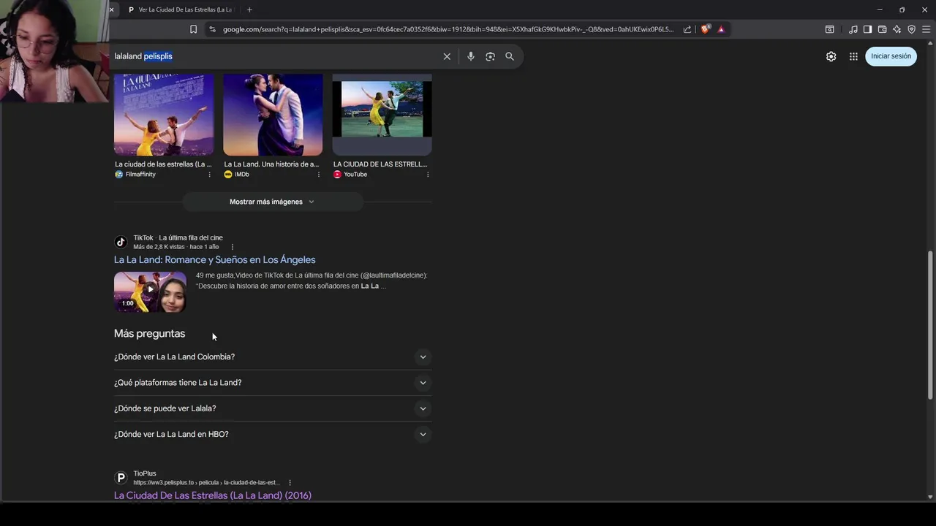936x526 pixels.
Task: Open the YouTube video image thumbnail
Action: [x=382, y=115]
